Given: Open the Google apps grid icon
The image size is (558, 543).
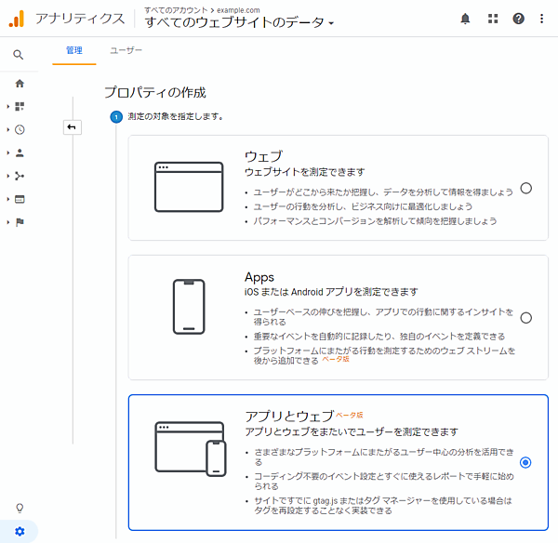Looking at the screenshot, I should point(493,19).
